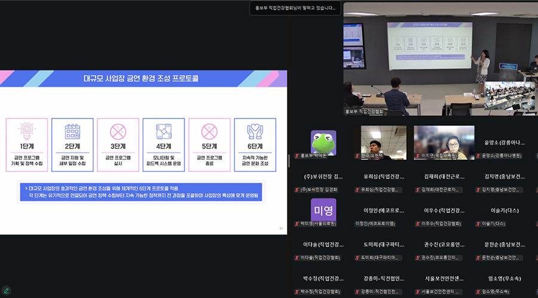Select the main speaker video of 홍보부 직업건강협회
Viewport: 538px width, 298px height.
coord(439,59)
